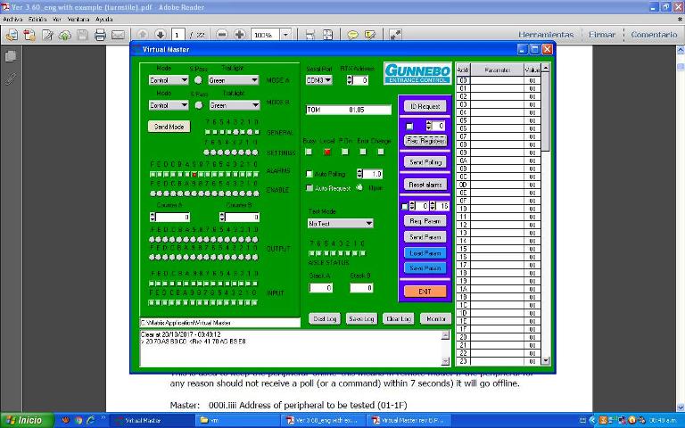This screenshot has height=428, width=685.
Task: Click the save floppy icon in Adobe Reader toolbar
Action: point(83,35)
